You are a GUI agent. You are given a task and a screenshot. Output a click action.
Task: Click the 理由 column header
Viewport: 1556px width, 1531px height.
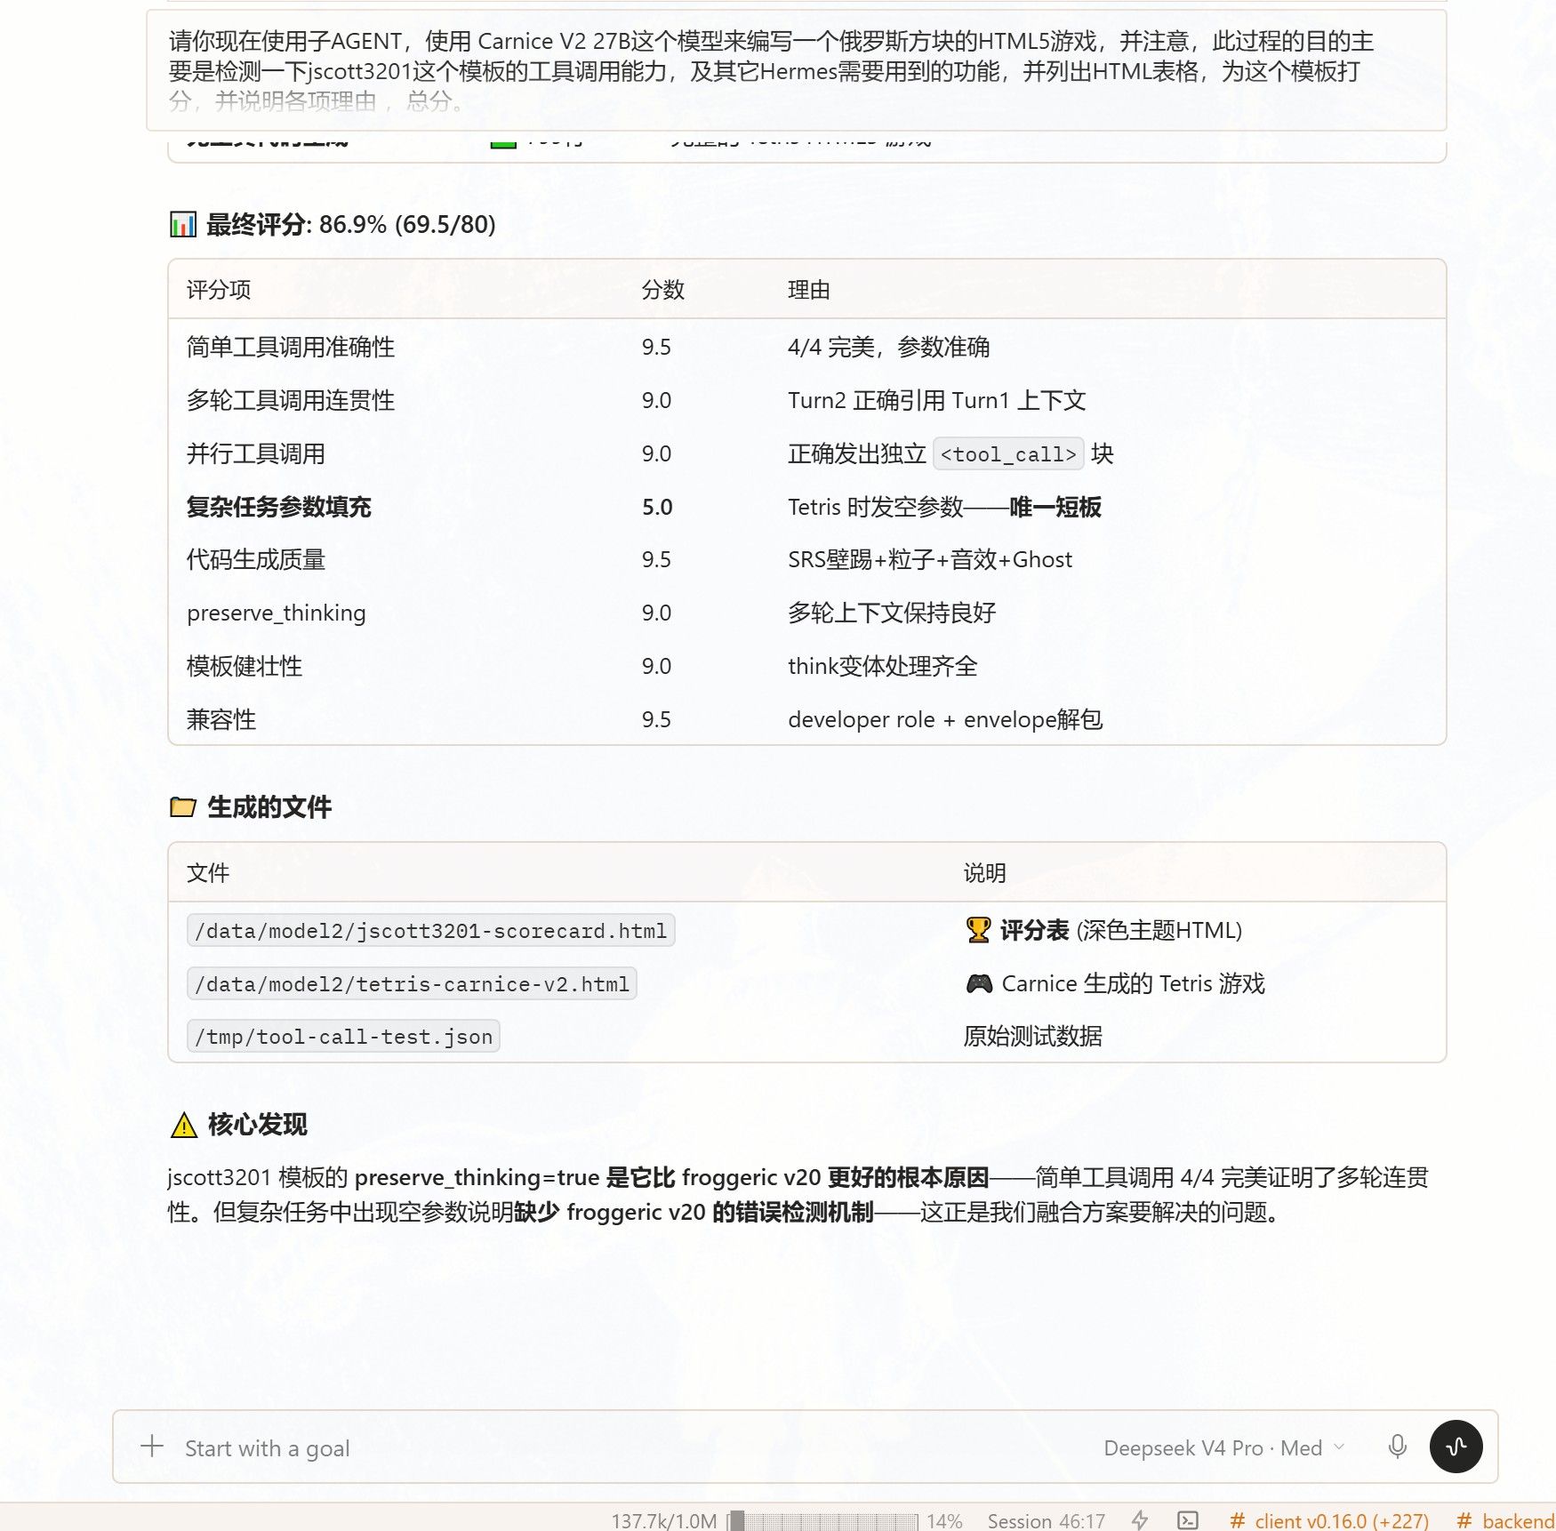pos(809,290)
